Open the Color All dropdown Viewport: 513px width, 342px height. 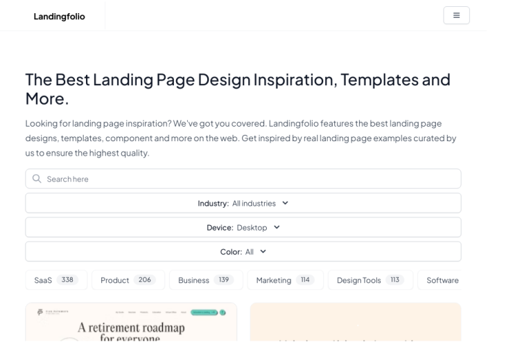243,251
